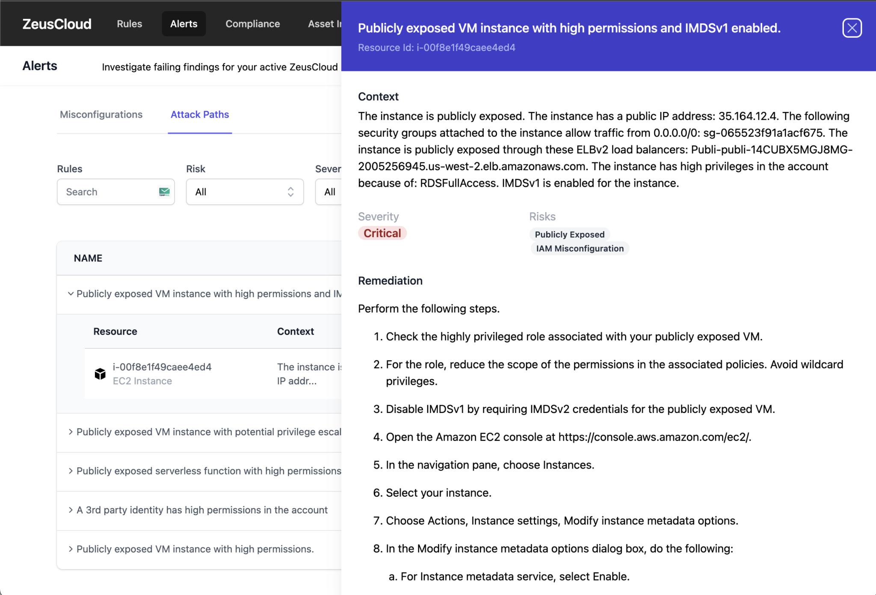Click the IAM Misconfiguration risk tag
Image resolution: width=876 pixels, height=595 pixels.
pos(580,248)
